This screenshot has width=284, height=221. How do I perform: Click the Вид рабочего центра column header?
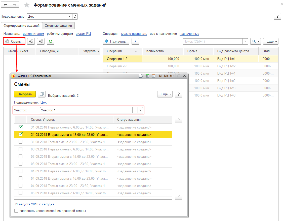[236, 51]
